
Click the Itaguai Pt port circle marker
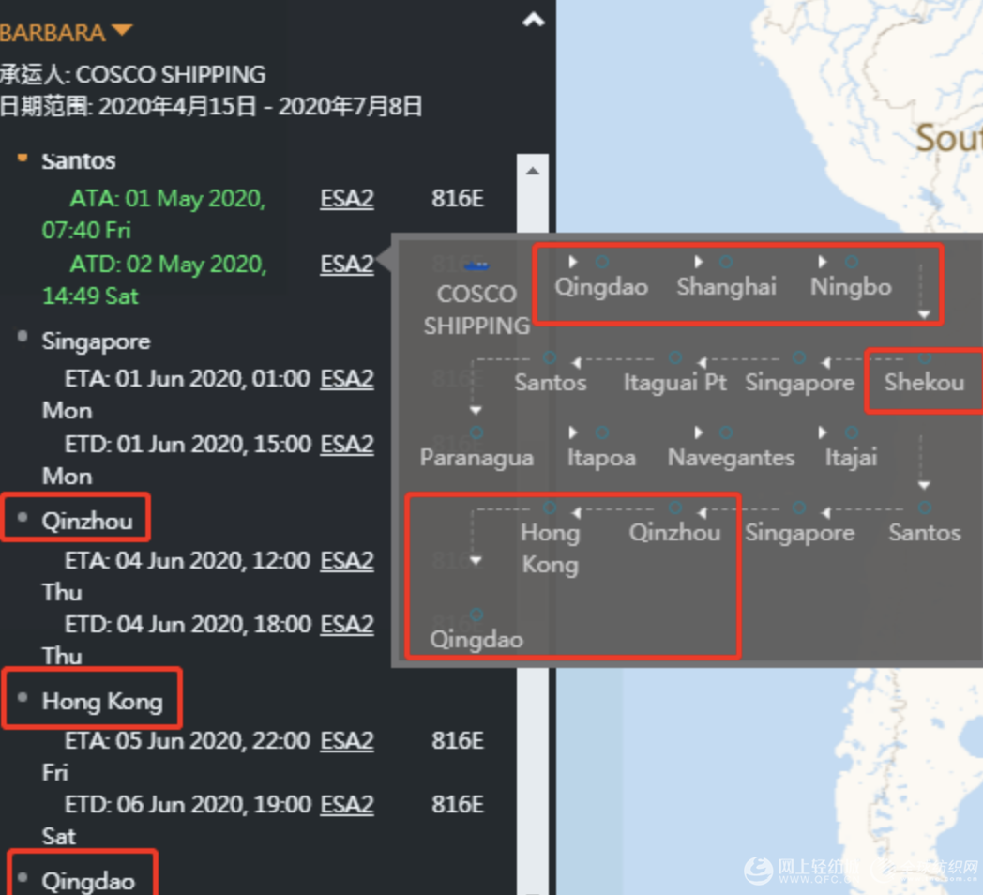pyautogui.click(x=675, y=357)
